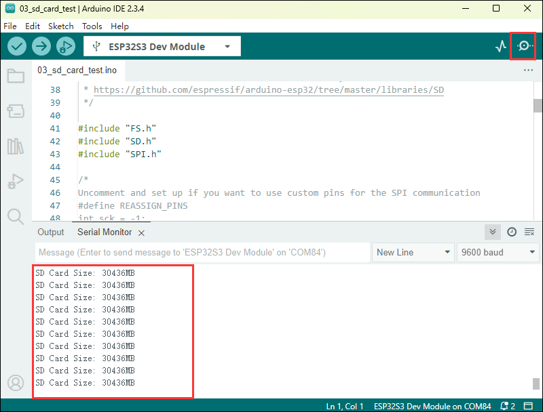Screen dimensions: 543x412
Task: Open the editor tab three-dots menu
Action: click(528, 70)
